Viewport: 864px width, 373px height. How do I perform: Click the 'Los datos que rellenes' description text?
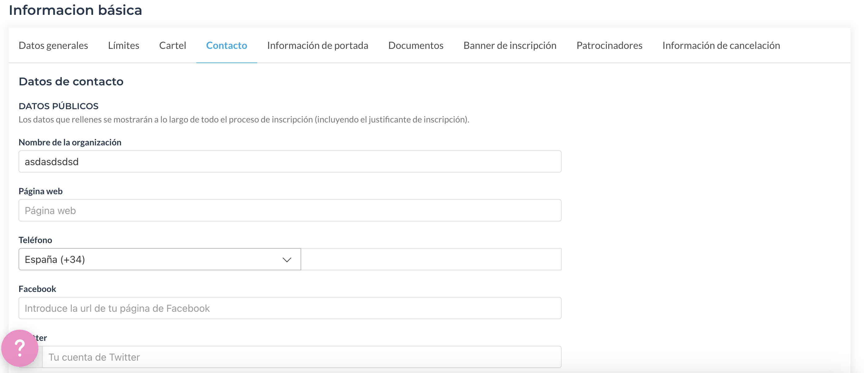(x=244, y=119)
